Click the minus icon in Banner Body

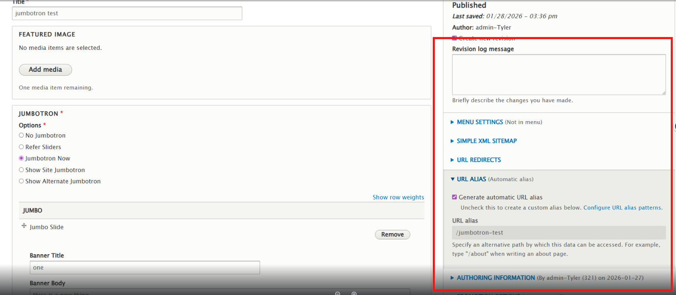coord(338,293)
